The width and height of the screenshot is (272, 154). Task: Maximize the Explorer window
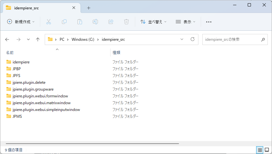[x=249, y=5]
